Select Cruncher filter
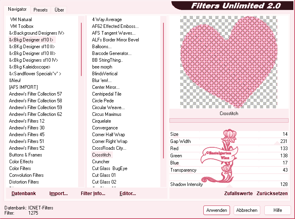 pyautogui.click(x=100, y=162)
